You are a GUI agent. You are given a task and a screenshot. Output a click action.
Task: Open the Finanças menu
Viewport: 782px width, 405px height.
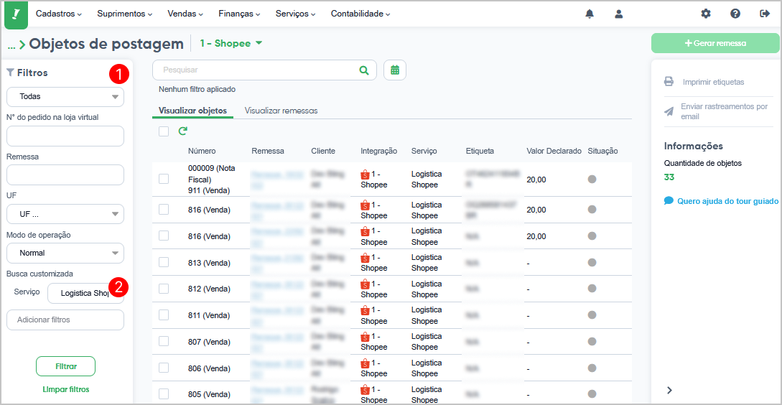(x=239, y=14)
